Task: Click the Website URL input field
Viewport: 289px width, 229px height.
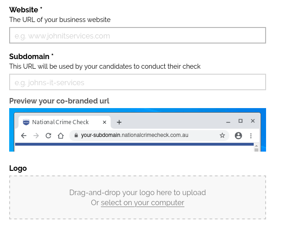Action: point(137,36)
